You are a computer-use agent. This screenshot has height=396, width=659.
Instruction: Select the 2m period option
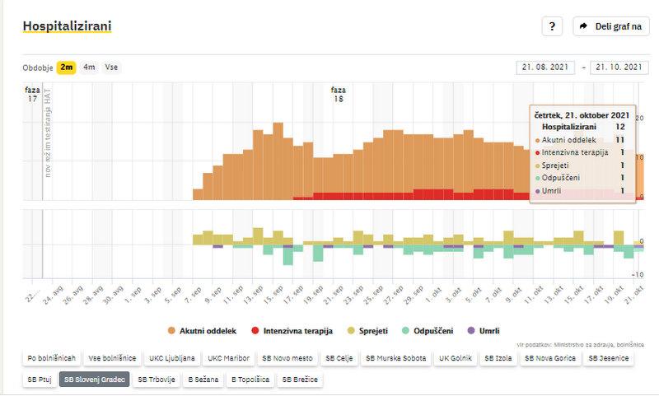tap(67, 68)
